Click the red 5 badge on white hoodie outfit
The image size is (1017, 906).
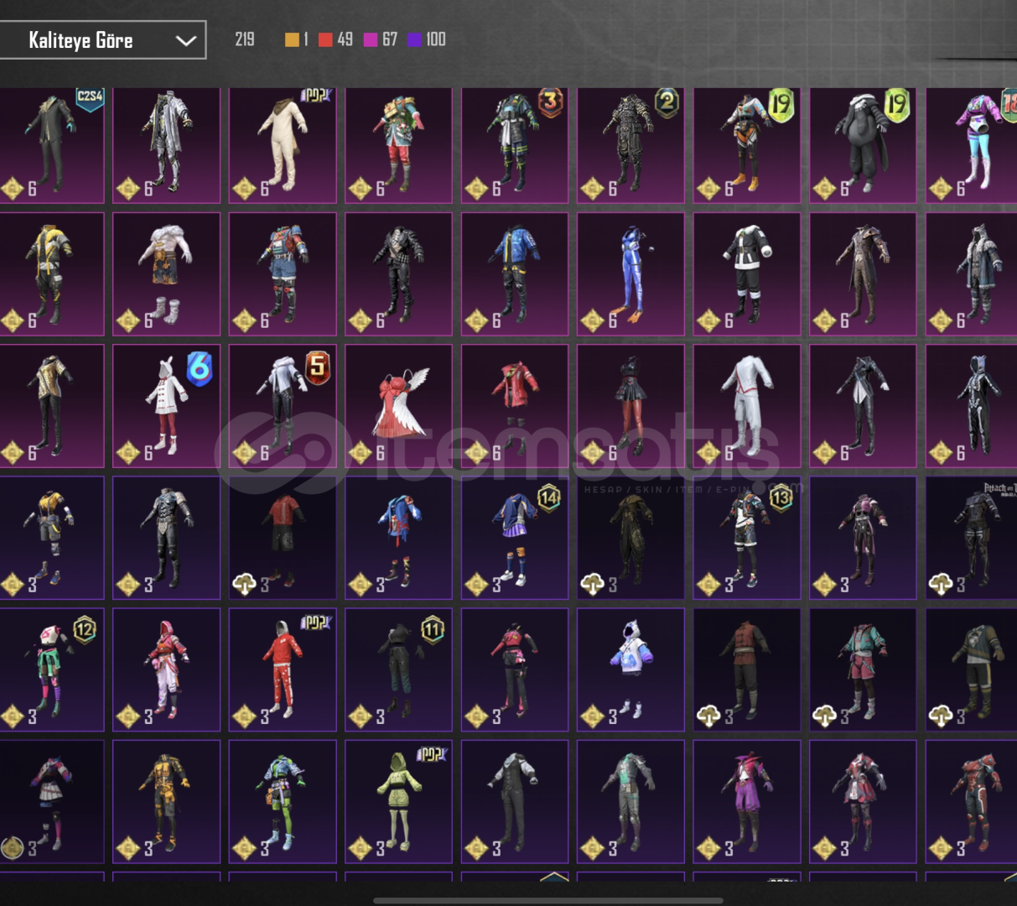point(317,367)
